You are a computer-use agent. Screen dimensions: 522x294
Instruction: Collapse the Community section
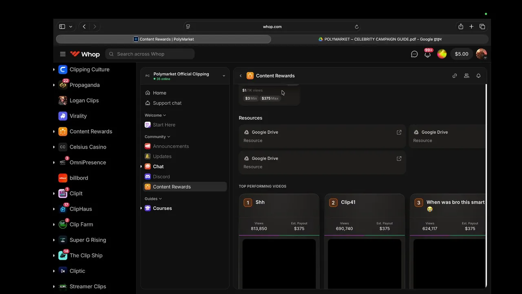pyautogui.click(x=157, y=137)
